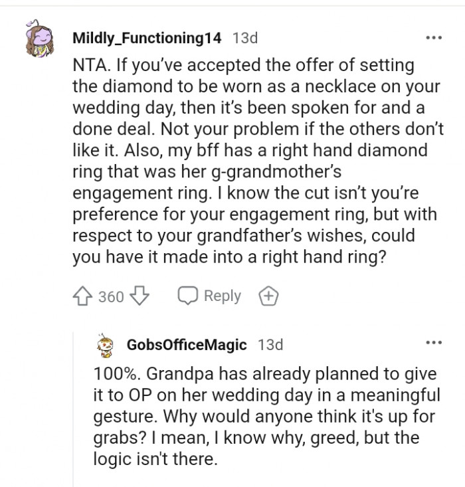Open more options for GobsOfficeMagic's reply
This screenshot has height=487, width=465.
click(x=433, y=343)
